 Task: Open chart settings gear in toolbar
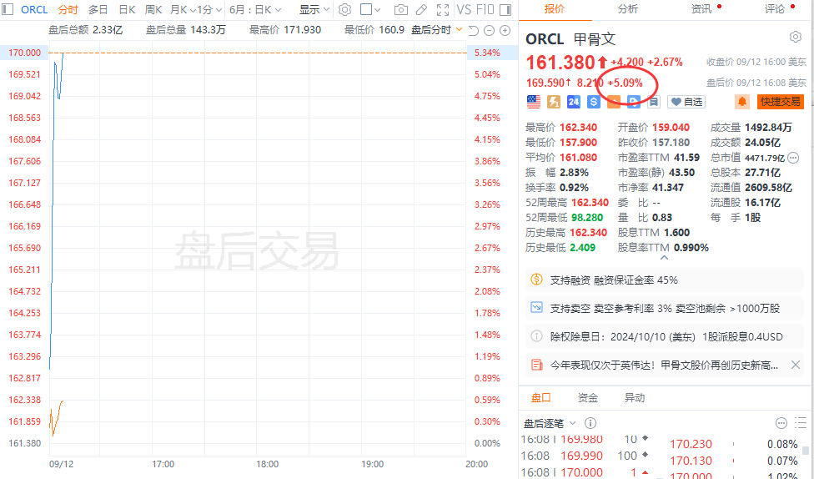(344, 9)
